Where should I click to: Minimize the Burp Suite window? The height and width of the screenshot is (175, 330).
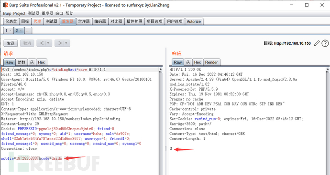(291, 5)
